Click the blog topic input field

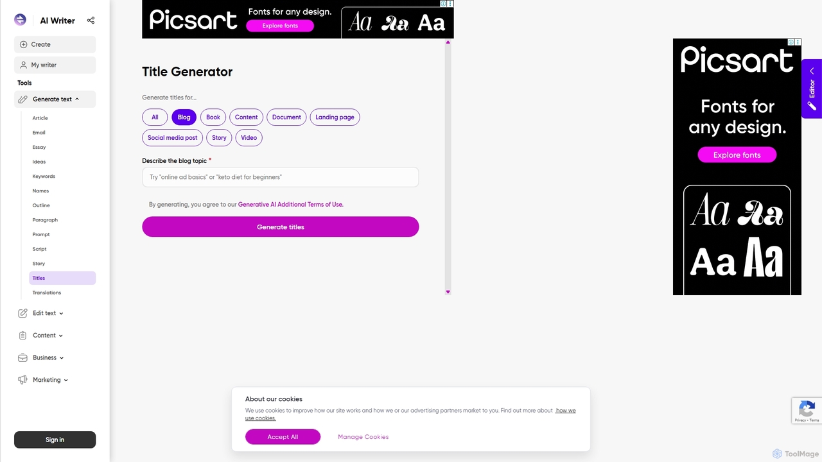point(280,177)
